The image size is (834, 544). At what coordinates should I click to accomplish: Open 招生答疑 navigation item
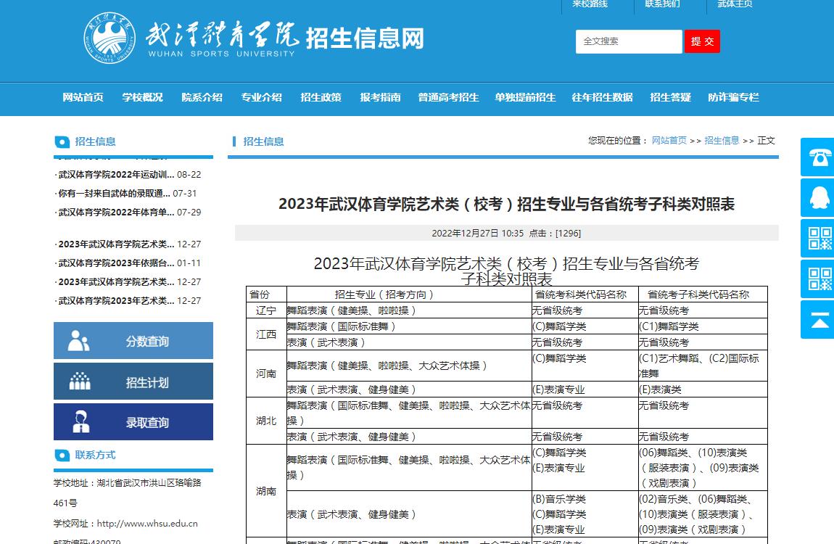point(670,97)
